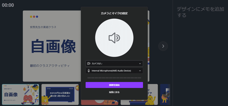The height and width of the screenshot is (106, 228).
Task: Click the 安西先生の美術クラス text on the slide
Action: tap(43, 27)
